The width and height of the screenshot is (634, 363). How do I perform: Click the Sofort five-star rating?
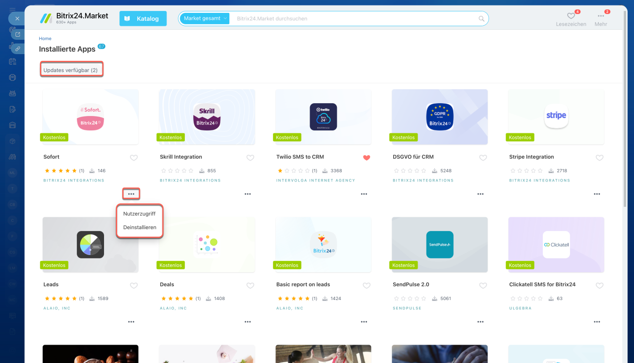(61, 171)
